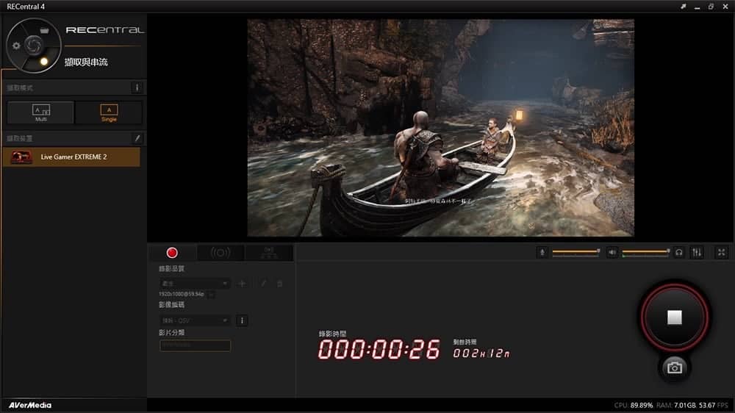Open the live streaming tab
This screenshot has width=735, height=413.
point(220,253)
